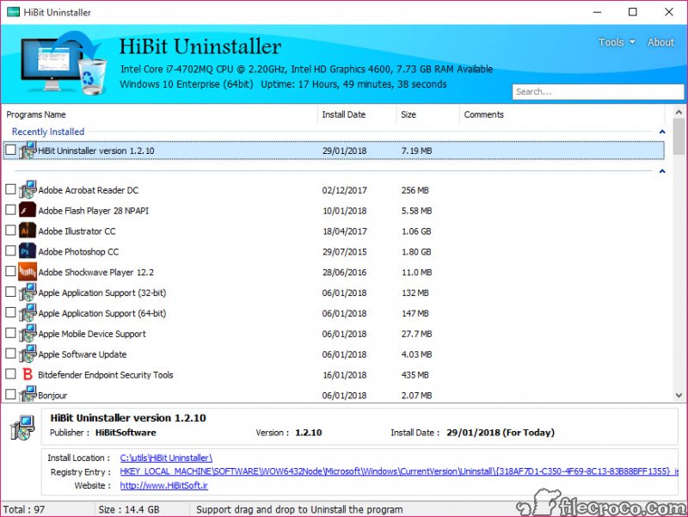Sort by Comments column header
The width and height of the screenshot is (688, 517).
(483, 114)
